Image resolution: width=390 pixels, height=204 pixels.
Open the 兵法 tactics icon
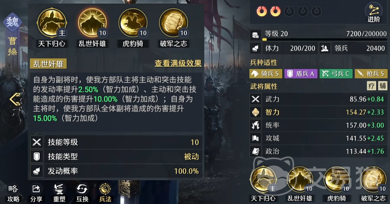click(x=105, y=193)
